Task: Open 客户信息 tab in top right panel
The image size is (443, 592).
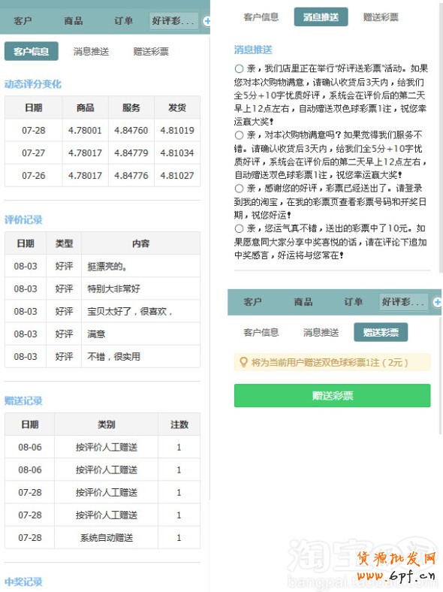Action: click(x=261, y=17)
